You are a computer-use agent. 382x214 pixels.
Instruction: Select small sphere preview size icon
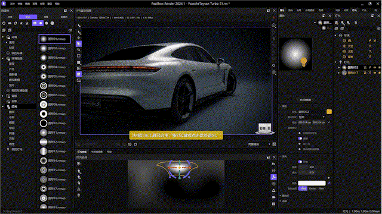point(47,23)
